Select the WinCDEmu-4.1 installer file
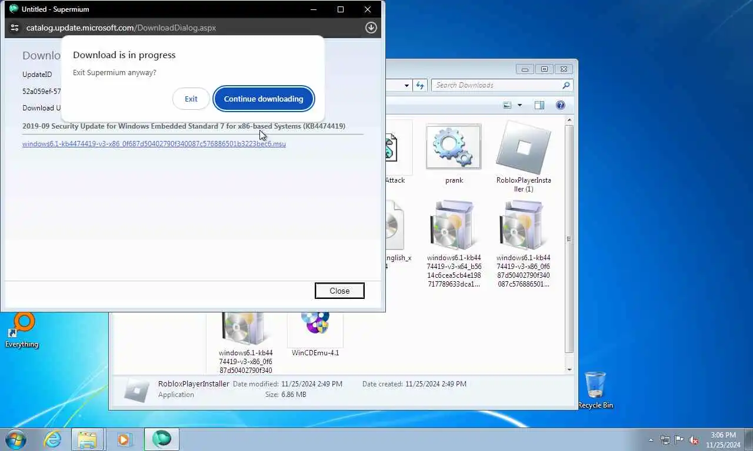The height and width of the screenshot is (451, 753). pyautogui.click(x=315, y=334)
